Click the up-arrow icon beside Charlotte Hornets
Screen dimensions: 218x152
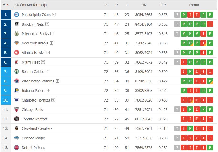pyautogui.click(x=53, y=100)
